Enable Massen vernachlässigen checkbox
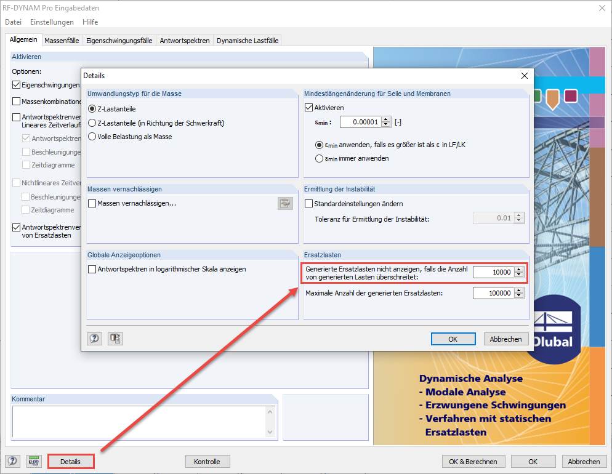The height and width of the screenshot is (474, 612). (x=92, y=203)
